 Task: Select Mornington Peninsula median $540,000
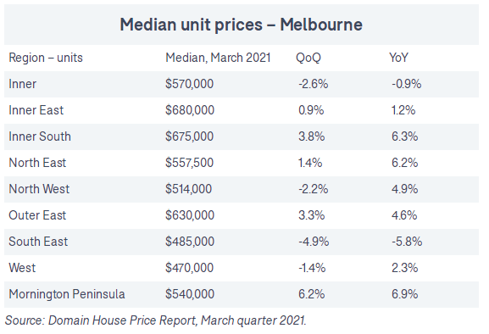190,294
